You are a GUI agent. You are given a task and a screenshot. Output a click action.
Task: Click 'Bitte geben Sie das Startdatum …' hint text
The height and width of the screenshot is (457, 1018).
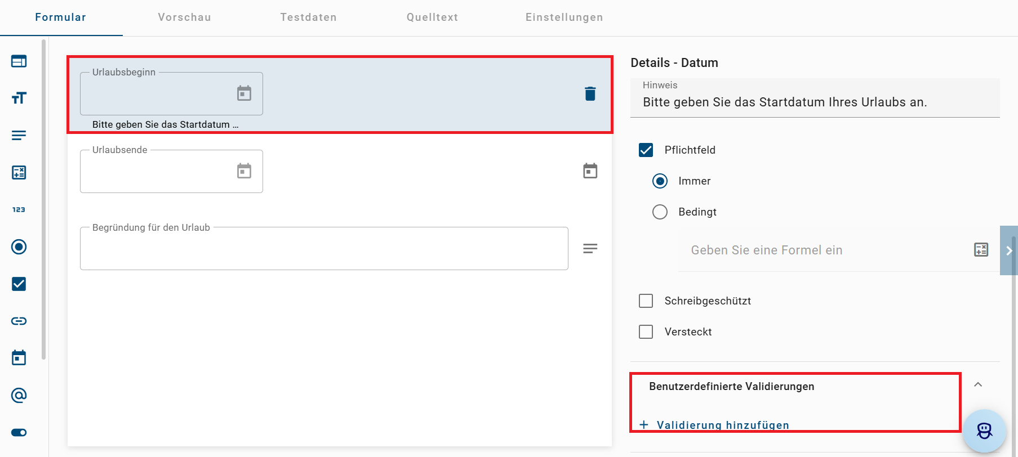pyautogui.click(x=165, y=124)
